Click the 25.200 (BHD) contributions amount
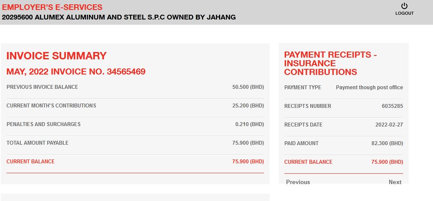Image resolution: width=433 pixels, height=201 pixels. click(x=248, y=106)
